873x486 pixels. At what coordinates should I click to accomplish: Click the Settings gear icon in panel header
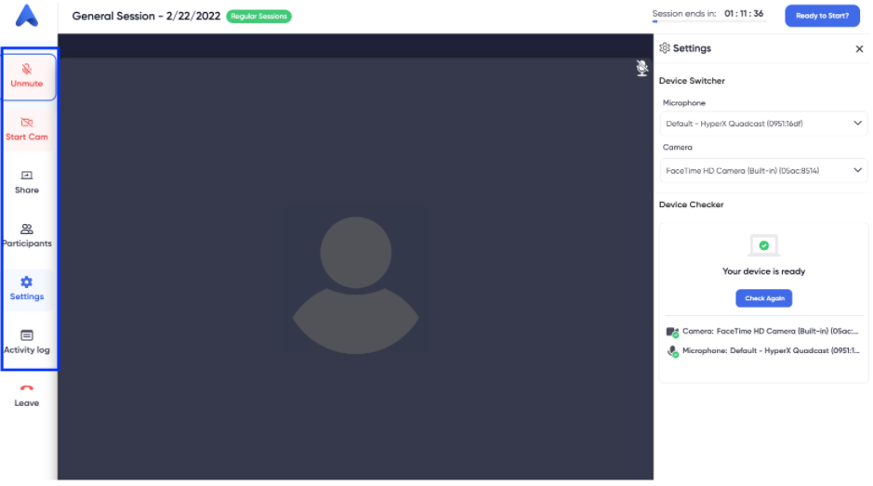664,48
